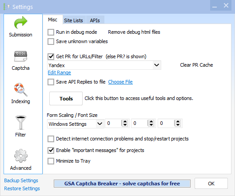
Task: Click the Settings window title icon
Action: point(7,7)
